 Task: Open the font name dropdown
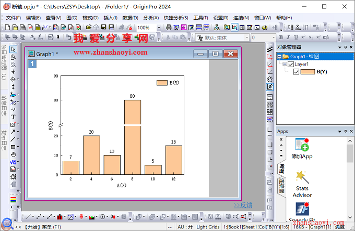247,37
